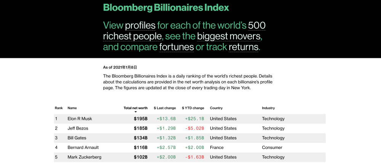The height and width of the screenshot is (163, 381).
Task: Click the sort arrow under Total net worth
Action: click(136, 112)
